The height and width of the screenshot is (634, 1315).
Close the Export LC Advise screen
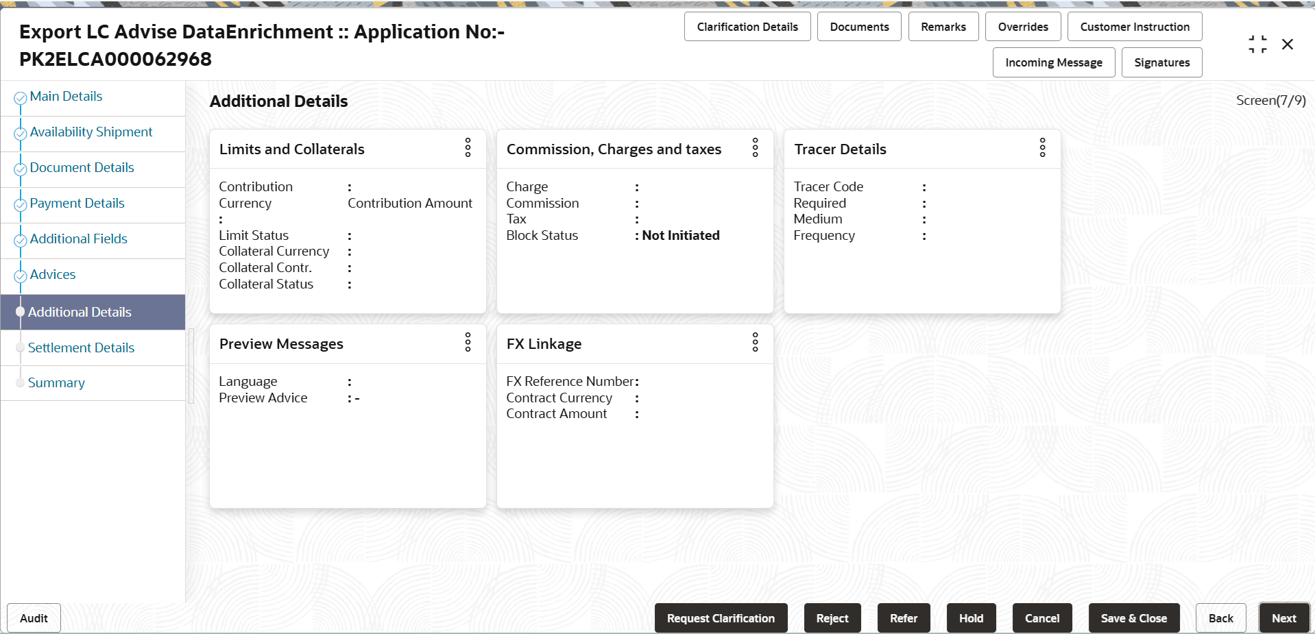(1288, 45)
